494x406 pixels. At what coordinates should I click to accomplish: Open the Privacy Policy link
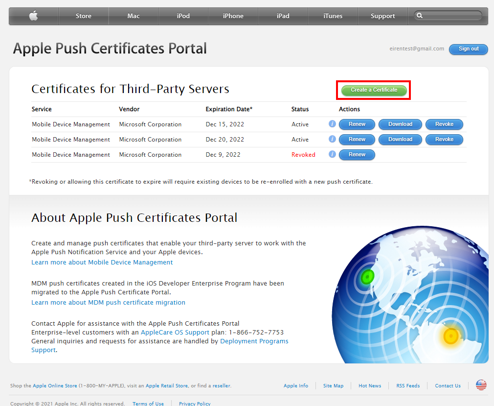point(195,404)
